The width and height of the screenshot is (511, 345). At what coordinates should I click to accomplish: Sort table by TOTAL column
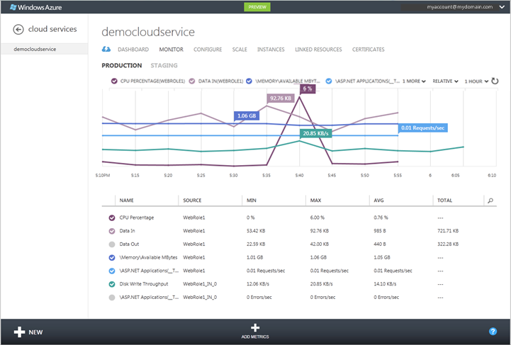(x=444, y=200)
